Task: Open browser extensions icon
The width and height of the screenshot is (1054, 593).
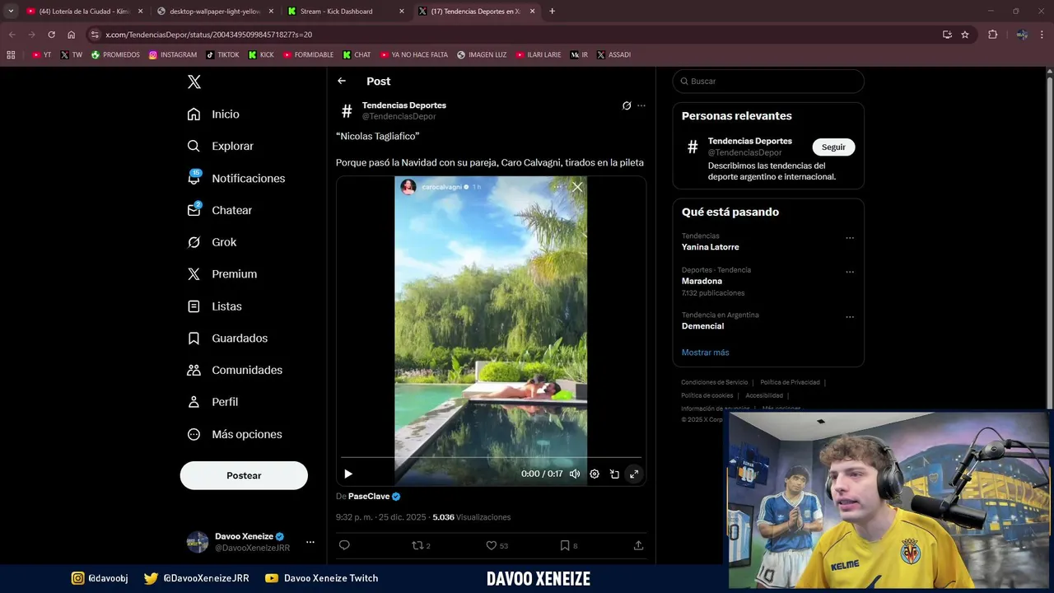Action: click(992, 35)
